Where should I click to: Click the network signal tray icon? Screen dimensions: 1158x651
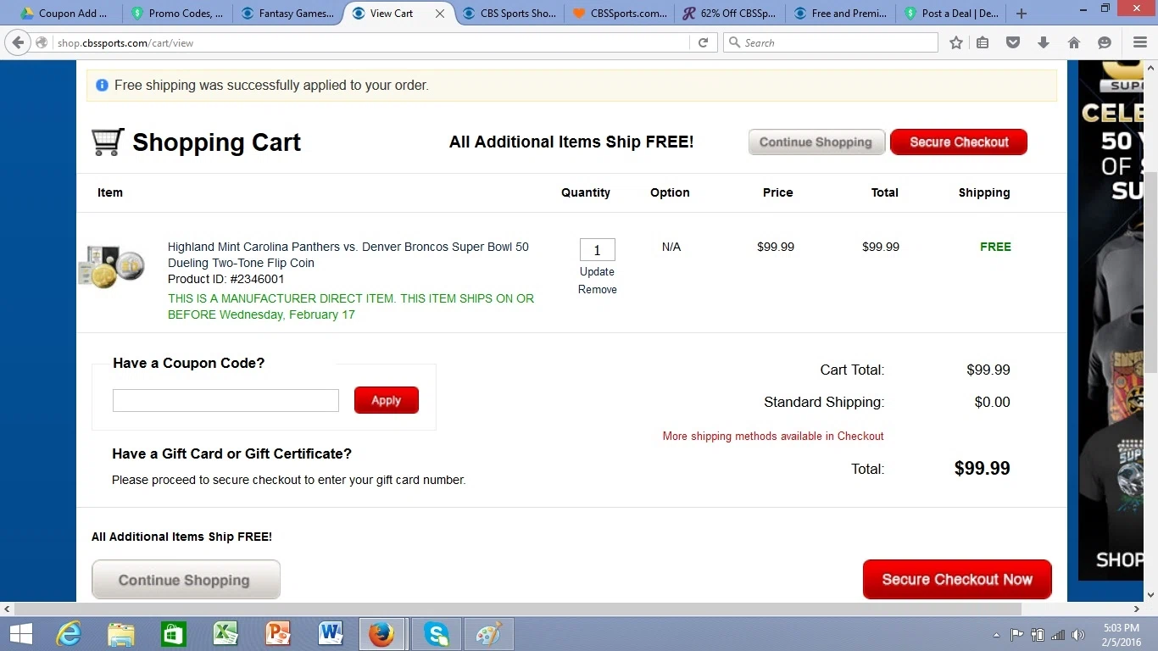click(x=1058, y=635)
